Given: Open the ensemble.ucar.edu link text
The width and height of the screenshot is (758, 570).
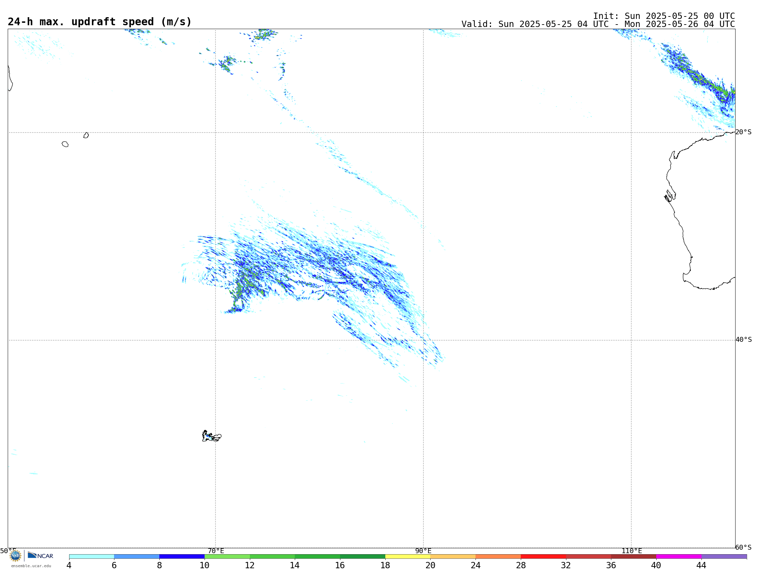Looking at the screenshot, I should pos(31,566).
